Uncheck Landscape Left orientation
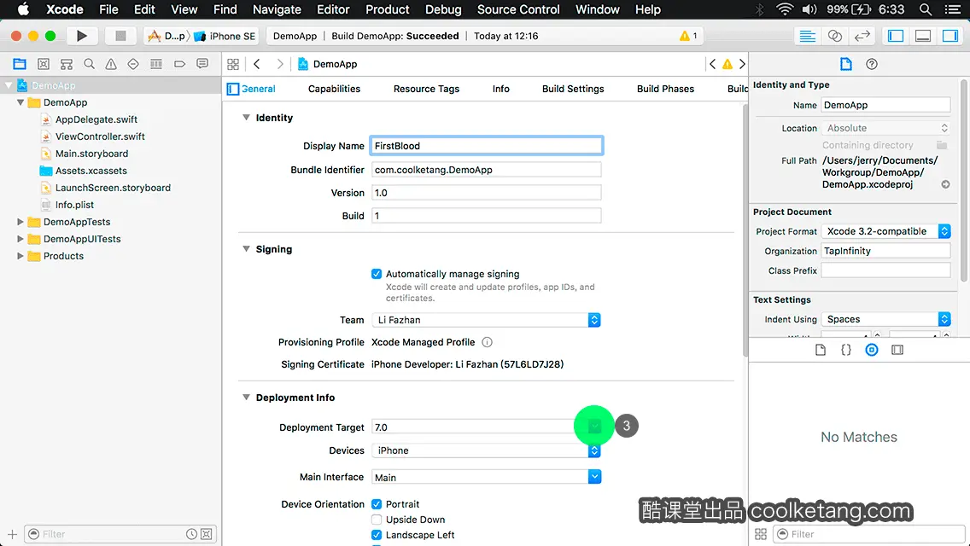970x546 pixels. (x=376, y=535)
